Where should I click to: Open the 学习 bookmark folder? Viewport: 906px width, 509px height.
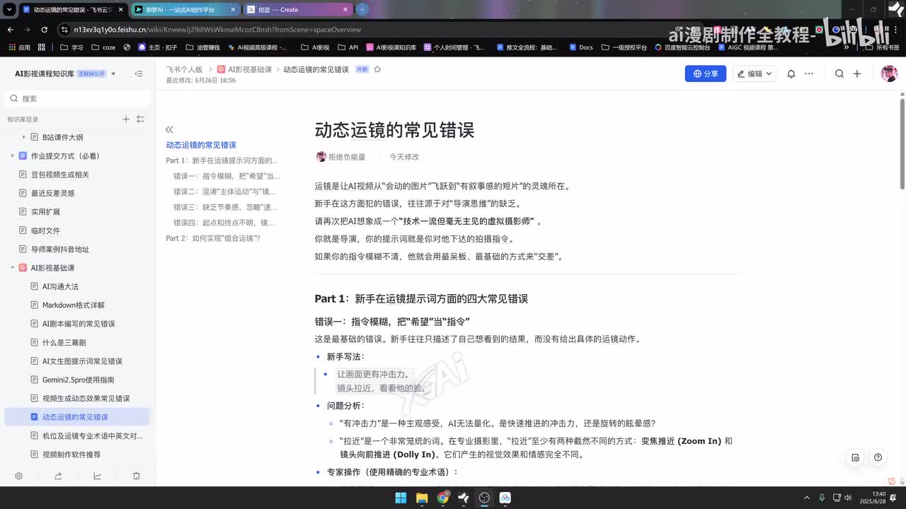[x=71, y=47]
